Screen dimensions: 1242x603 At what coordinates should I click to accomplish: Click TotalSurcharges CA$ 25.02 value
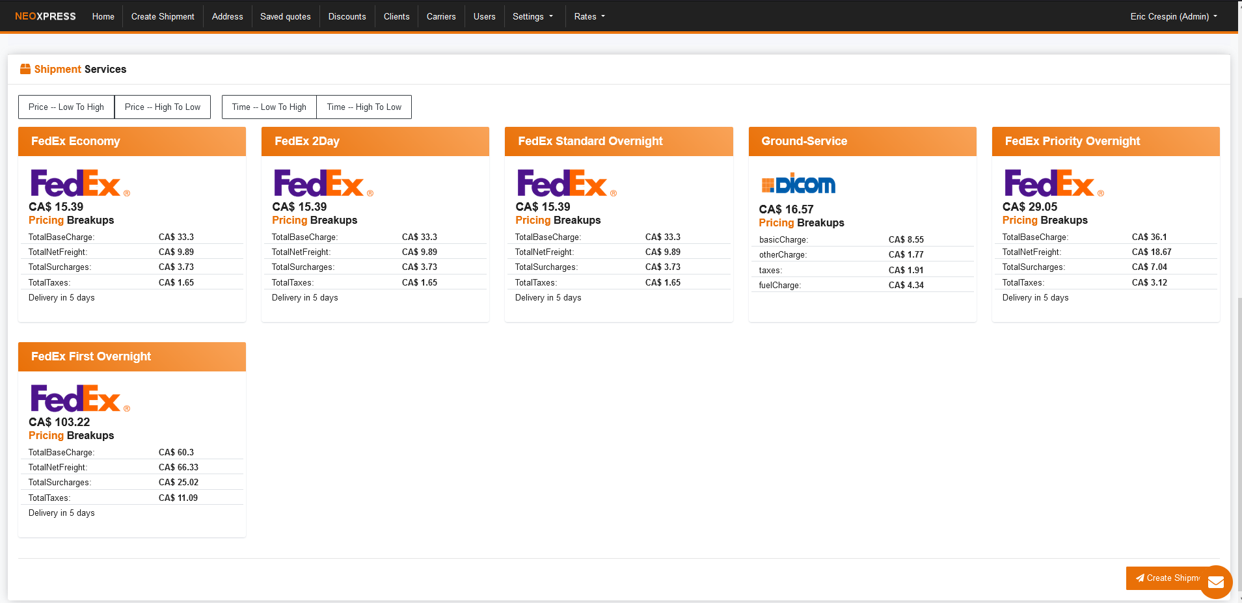coord(178,482)
